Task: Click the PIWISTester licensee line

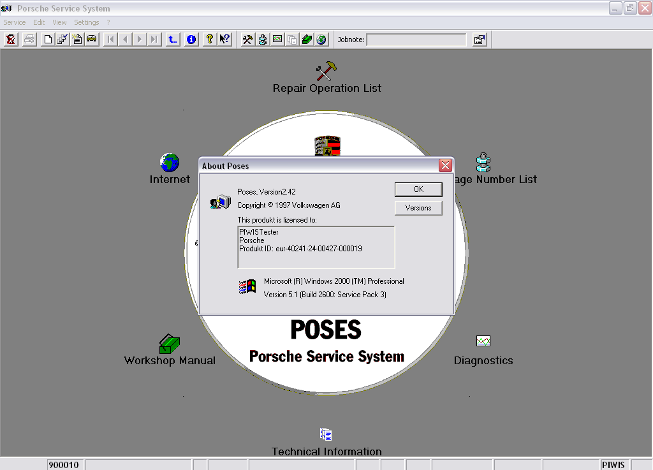Action: [259, 232]
